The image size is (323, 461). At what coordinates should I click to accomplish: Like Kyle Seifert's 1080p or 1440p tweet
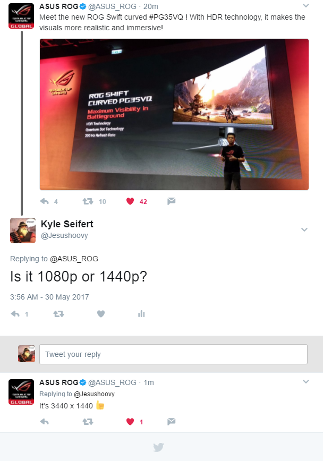[101, 314]
